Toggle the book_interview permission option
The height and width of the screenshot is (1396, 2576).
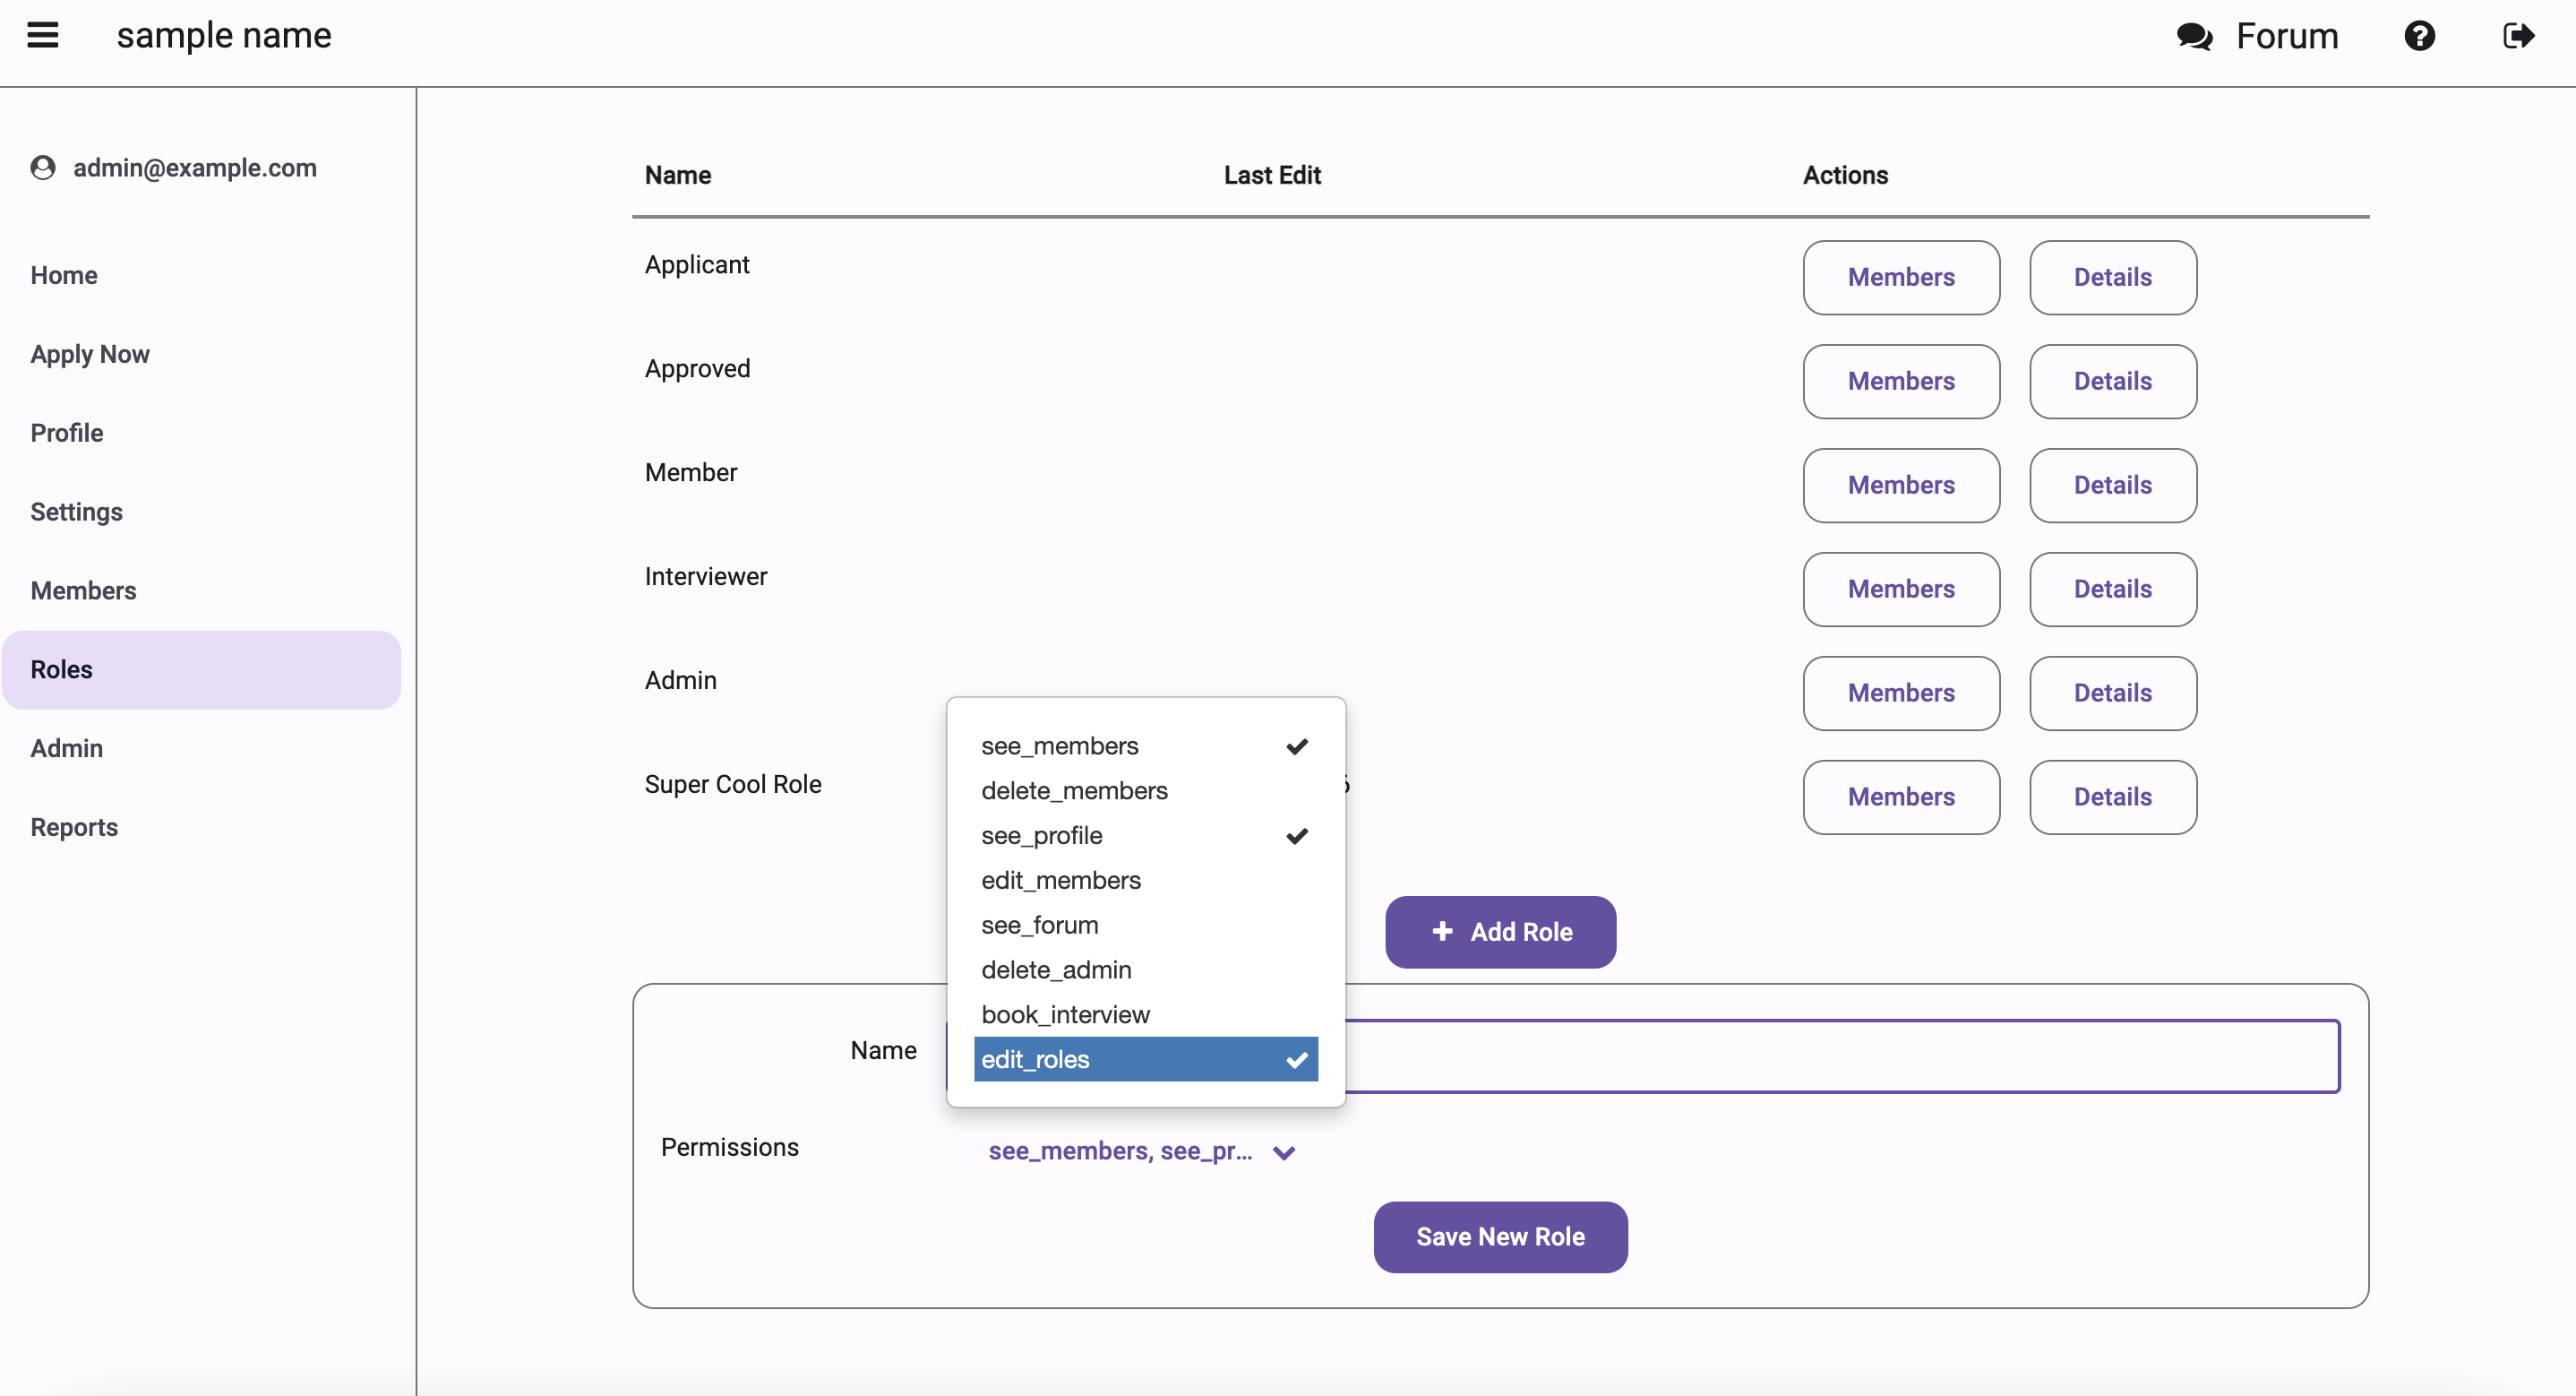(x=1146, y=1013)
